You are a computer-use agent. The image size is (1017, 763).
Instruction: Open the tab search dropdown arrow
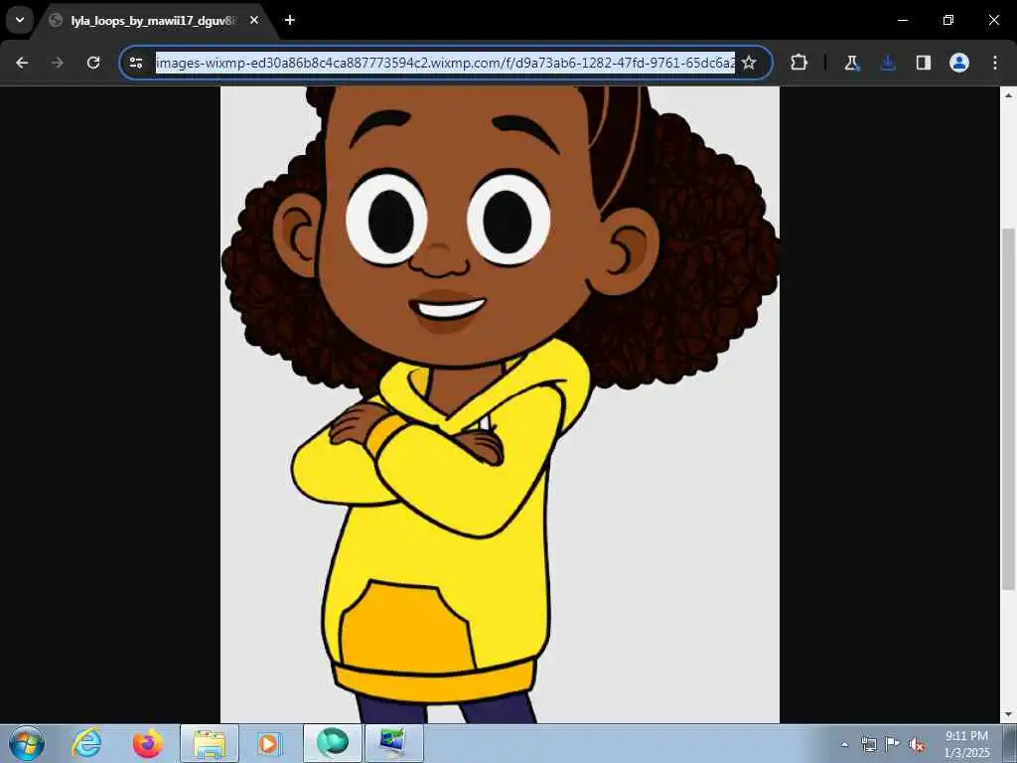click(20, 20)
